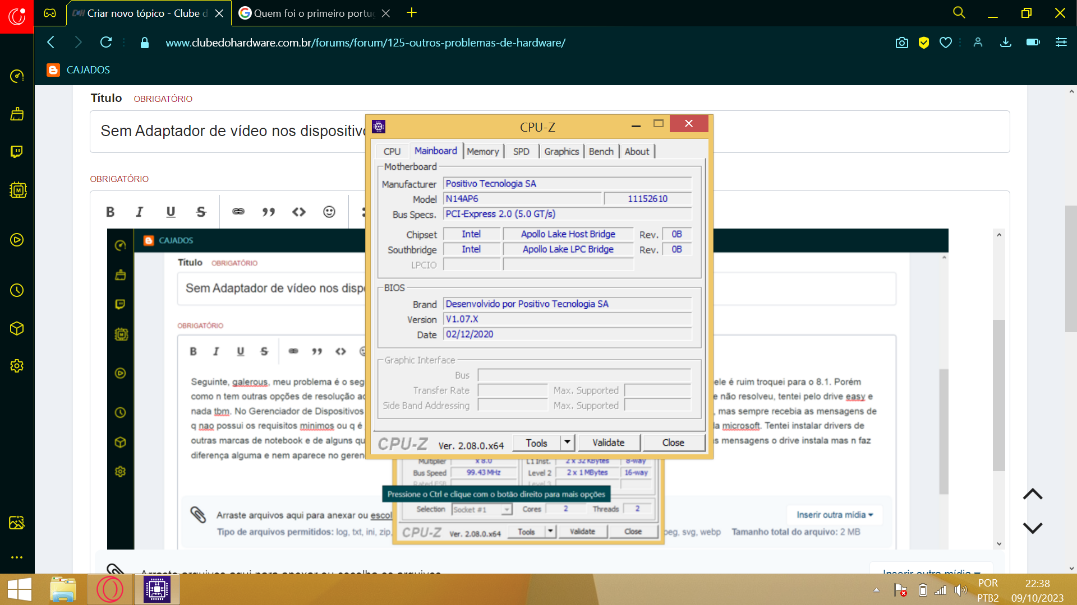Select CPU-Z taskbar icon

[157, 589]
